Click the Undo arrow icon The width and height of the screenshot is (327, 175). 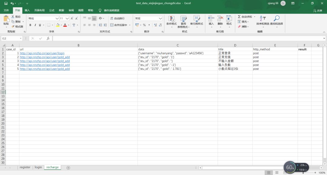[12, 3]
